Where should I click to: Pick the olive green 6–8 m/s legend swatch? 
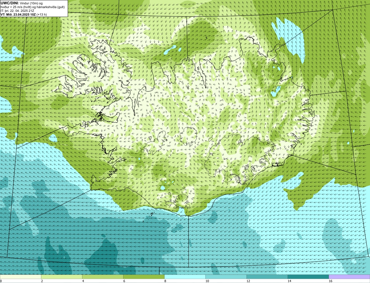144,277
